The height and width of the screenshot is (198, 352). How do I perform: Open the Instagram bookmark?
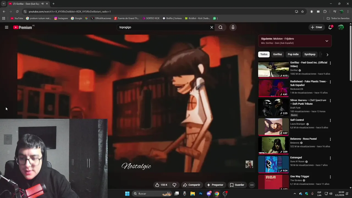[61, 18]
